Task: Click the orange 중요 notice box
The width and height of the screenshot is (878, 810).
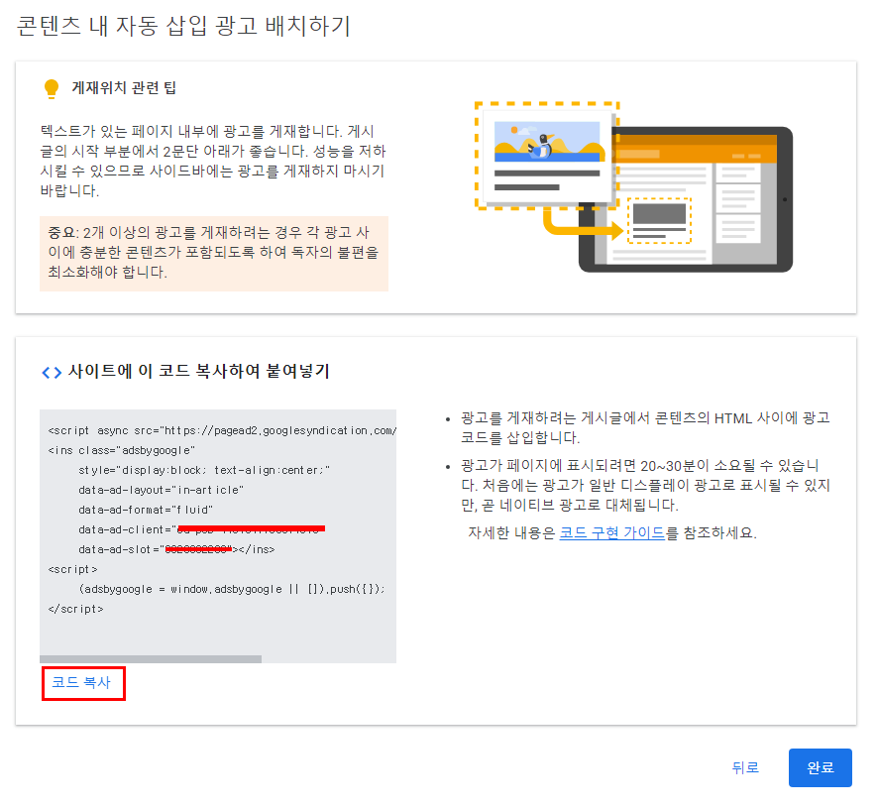Action: [214, 253]
